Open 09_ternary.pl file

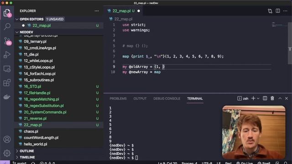(x=59, y=41)
